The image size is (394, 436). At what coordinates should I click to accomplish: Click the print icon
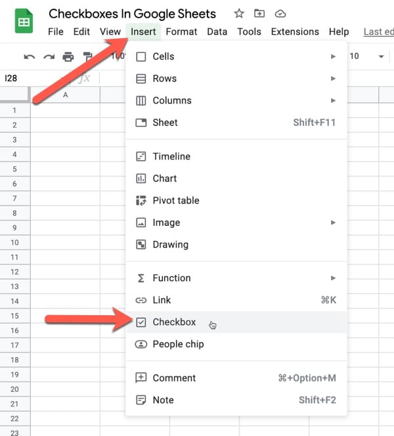[68, 56]
